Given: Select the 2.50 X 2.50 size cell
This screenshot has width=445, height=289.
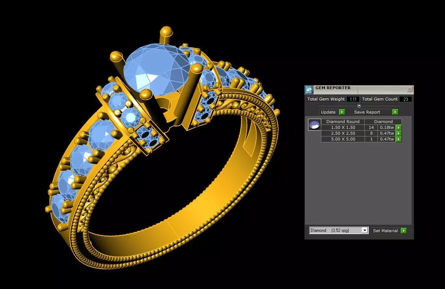Looking at the screenshot, I should 343,133.
